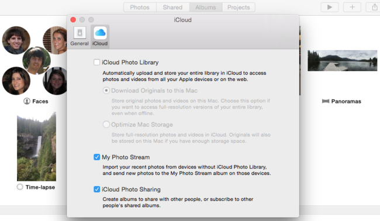The height and width of the screenshot is (221, 380).
Task: Open the Faces album circular portraits
Action: [34, 61]
